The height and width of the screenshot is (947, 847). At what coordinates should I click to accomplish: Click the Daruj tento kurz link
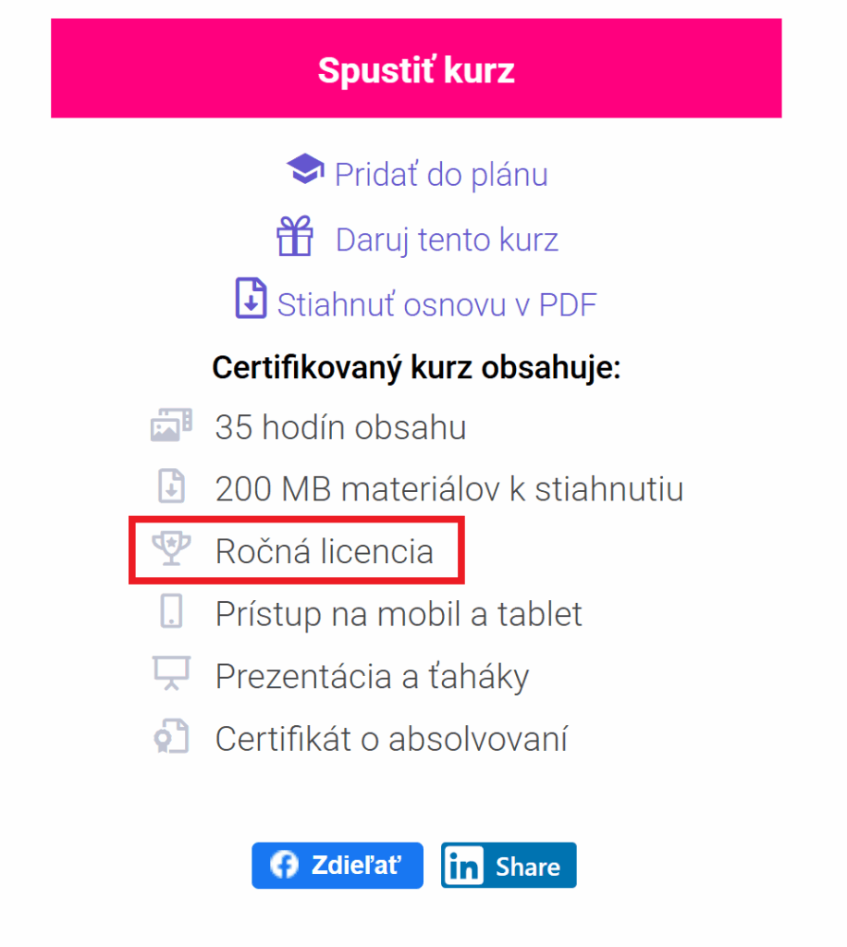(447, 239)
